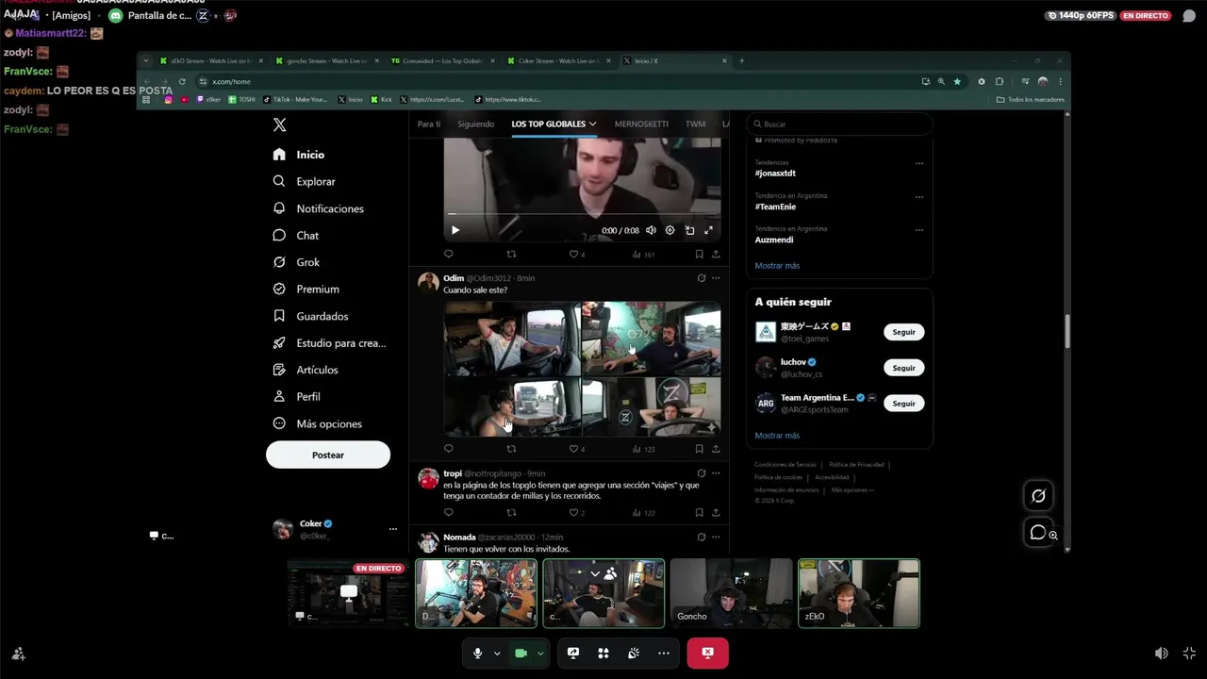
Task: Open more options on Odim's tweet
Action: [x=716, y=278]
